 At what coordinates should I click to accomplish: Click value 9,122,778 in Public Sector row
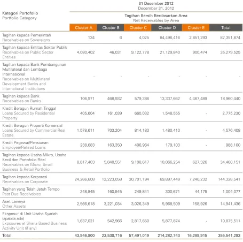(x=140, y=52)
